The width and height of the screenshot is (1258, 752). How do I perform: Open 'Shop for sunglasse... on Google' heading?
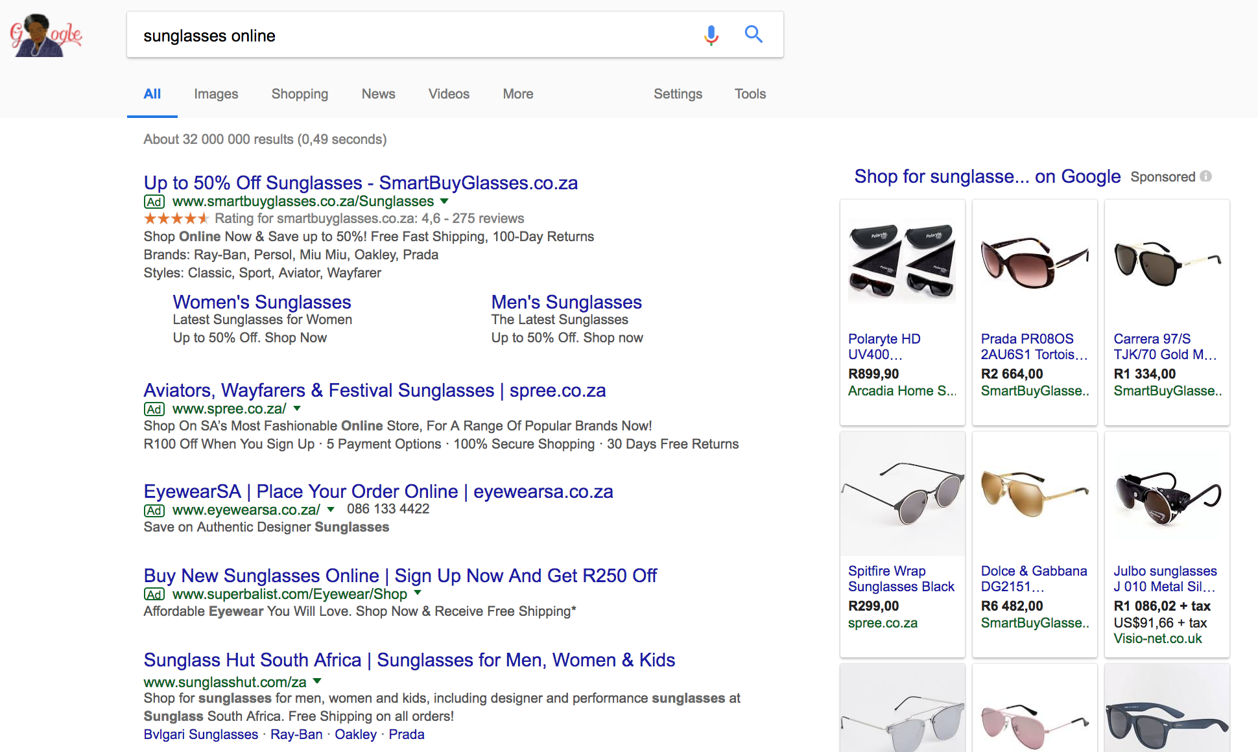point(987,176)
